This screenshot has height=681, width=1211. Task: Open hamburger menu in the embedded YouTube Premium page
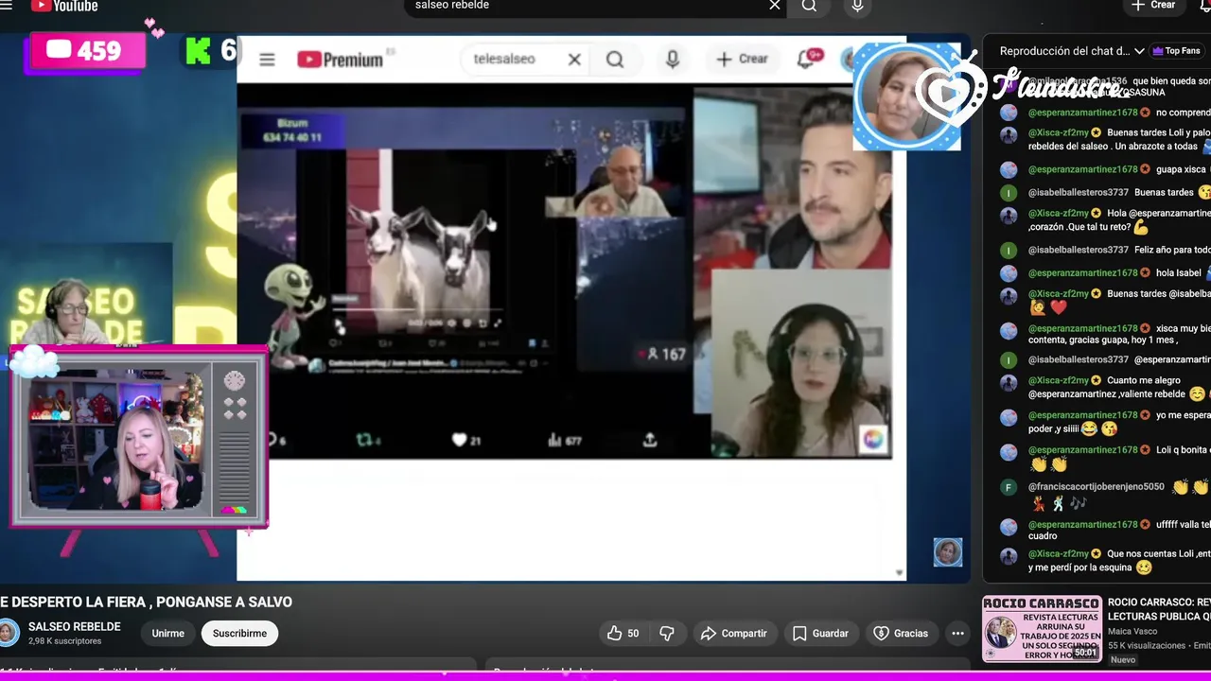click(267, 60)
